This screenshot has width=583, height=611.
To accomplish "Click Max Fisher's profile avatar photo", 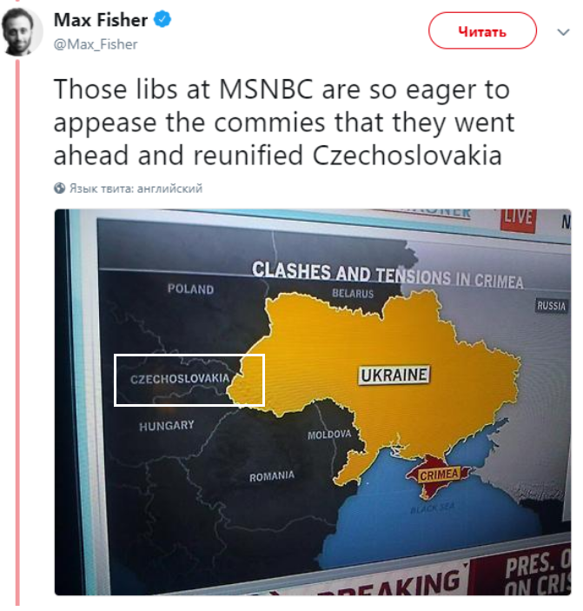I will pyautogui.click(x=20, y=32).
